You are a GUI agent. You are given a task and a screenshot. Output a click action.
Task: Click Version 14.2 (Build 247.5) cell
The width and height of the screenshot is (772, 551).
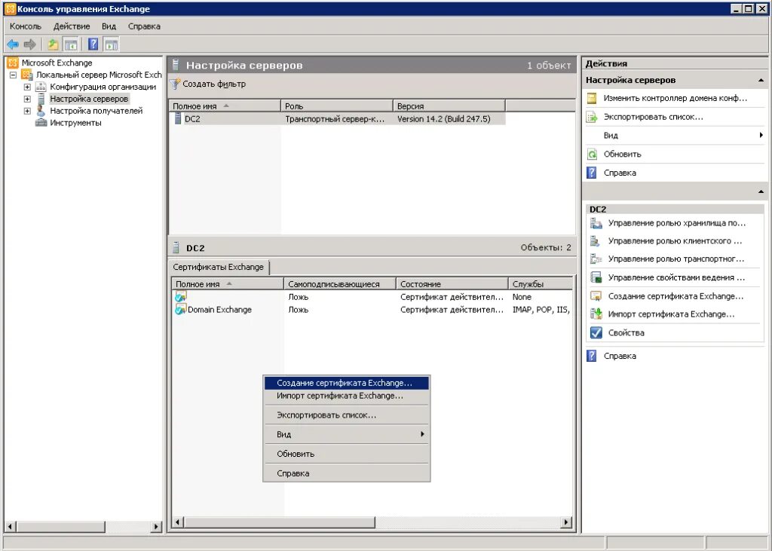click(x=443, y=118)
